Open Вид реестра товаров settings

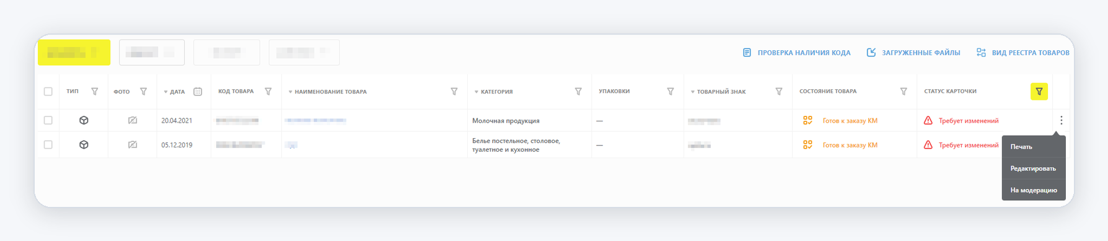pyautogui.click(x=1031, y=53)
